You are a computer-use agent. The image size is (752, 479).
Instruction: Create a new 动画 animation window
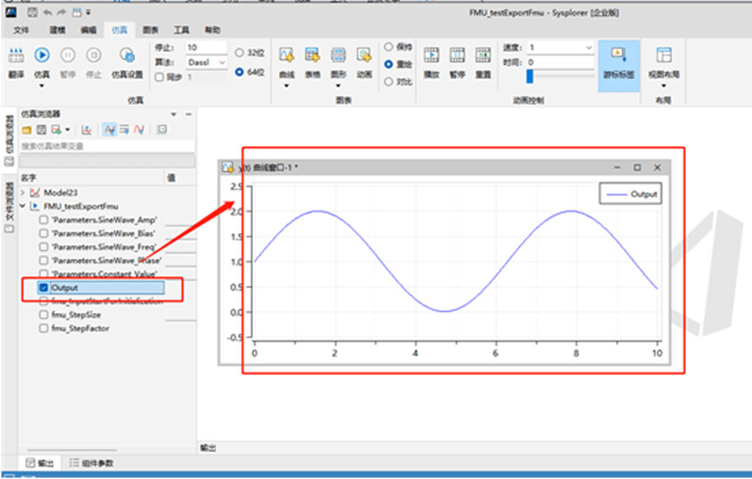point(364,55)
